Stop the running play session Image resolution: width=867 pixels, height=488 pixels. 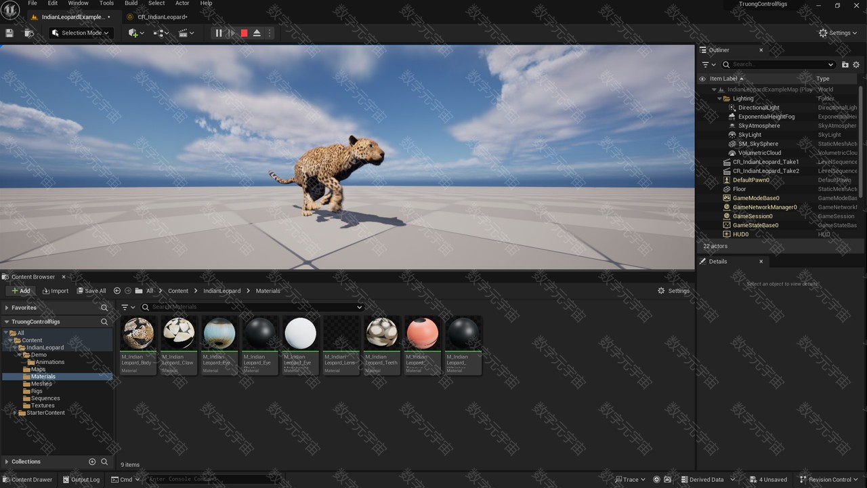click(x=244, y=33)
